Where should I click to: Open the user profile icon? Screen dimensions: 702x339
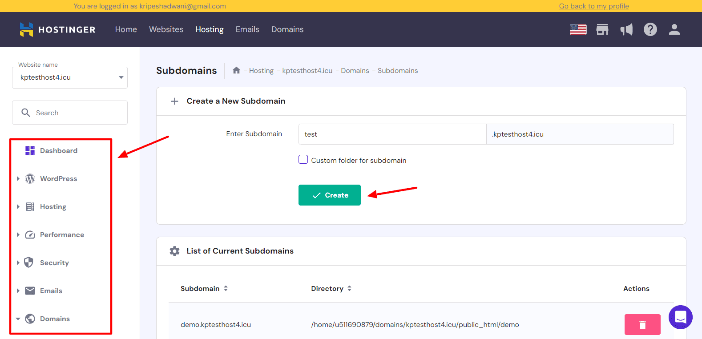point(674,30)
